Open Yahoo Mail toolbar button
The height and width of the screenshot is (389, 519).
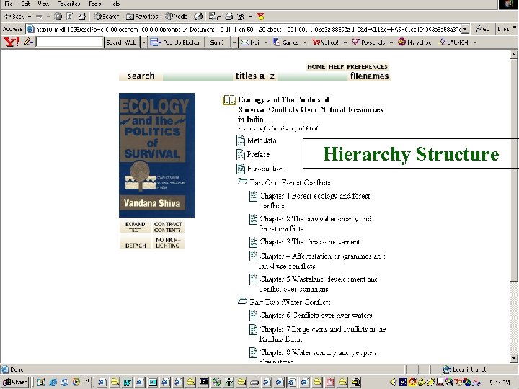tap(251, 42)
